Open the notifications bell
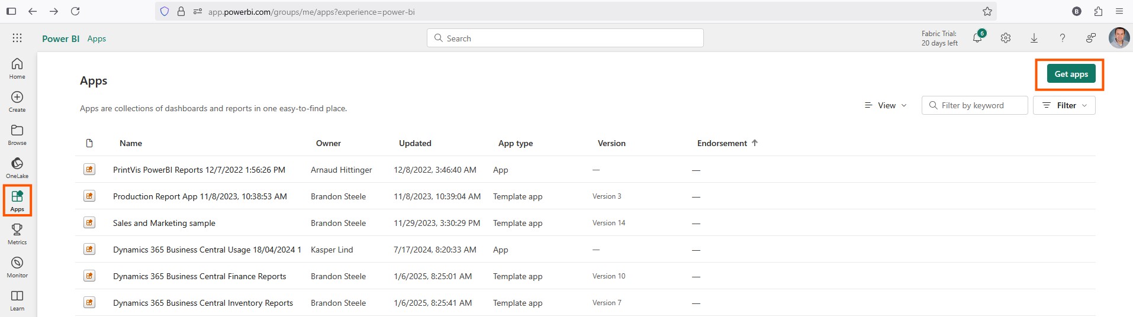The width and height of the screenshot is (1133, 317). (x=978, y=38)
